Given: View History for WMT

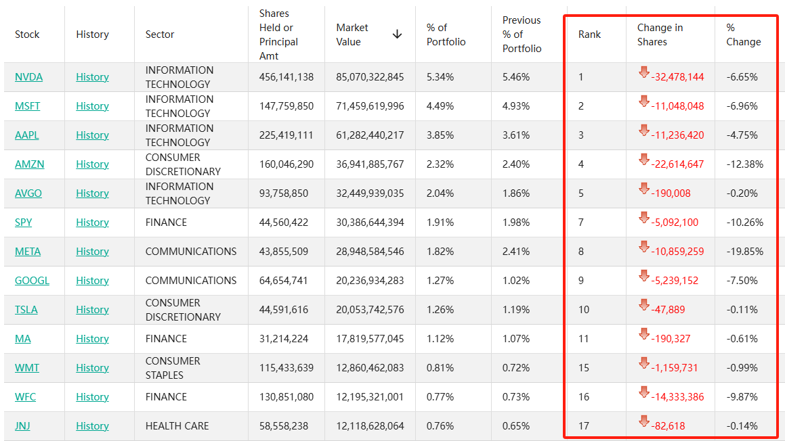Looking at the screenshot, I should pos(92,368).
